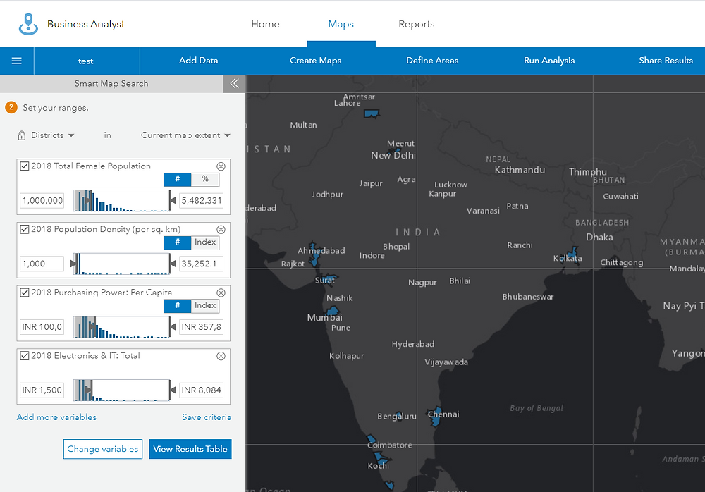Open the Share Results menu
Image resolution: width=705 pixels, height=492 pixels.
coord(666,61)
